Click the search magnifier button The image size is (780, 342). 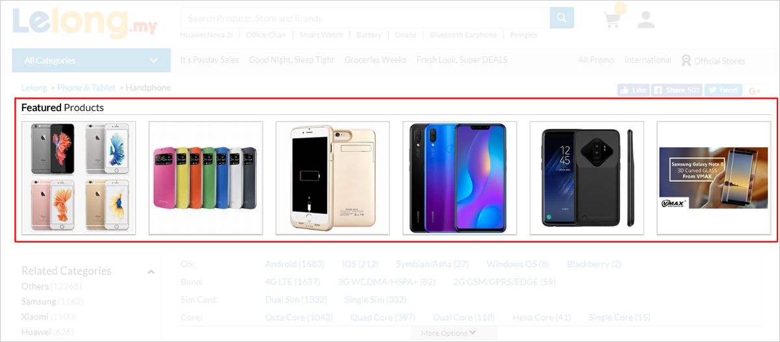(x=562, y=18)
